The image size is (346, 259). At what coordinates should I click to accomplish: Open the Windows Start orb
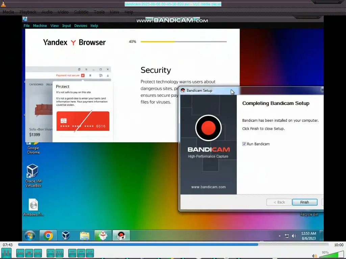pyautogui.click(x=30, y=236)
